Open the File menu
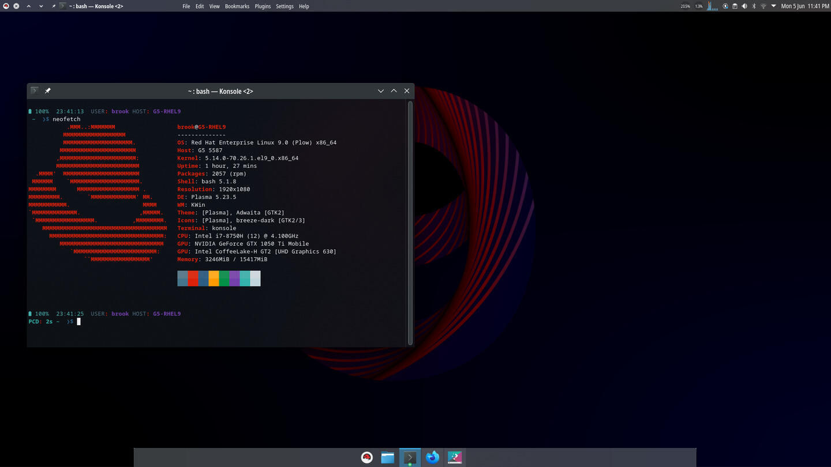This screenshot has width=831, height=467. [x=186, y=6]
